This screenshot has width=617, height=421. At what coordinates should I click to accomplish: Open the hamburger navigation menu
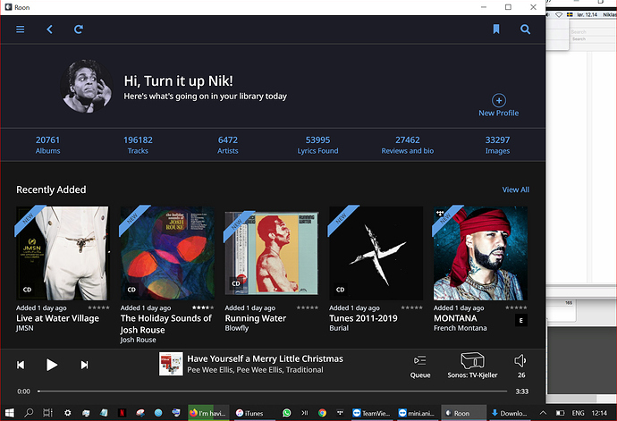click(x=20, y=29)
